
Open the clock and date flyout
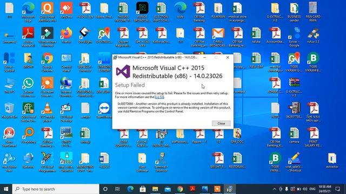pos(324,189)
